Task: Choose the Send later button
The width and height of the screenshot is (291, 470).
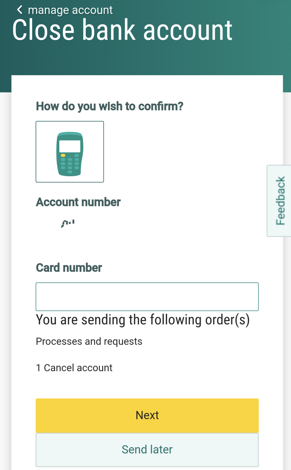Action: pyautogui.click(x=147, y=450)
